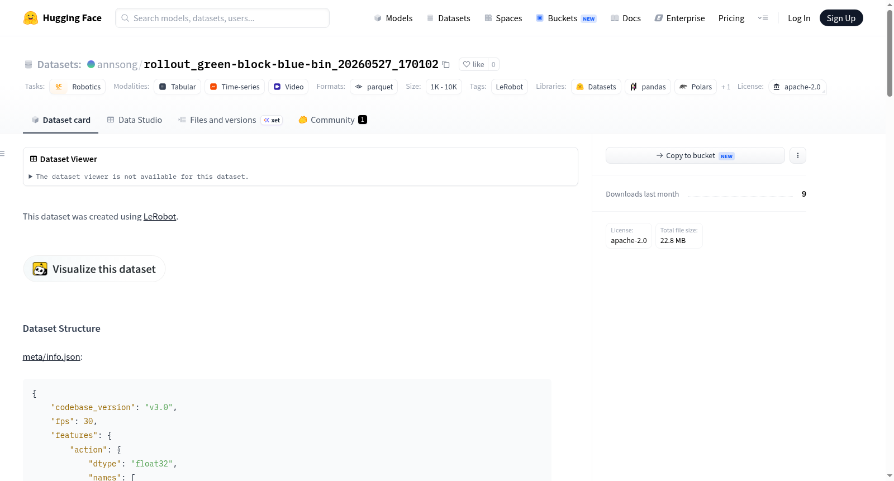Click the apache-2.0 license tag
Viewport: 894px width, 481px height.
[x=797, y=87]
